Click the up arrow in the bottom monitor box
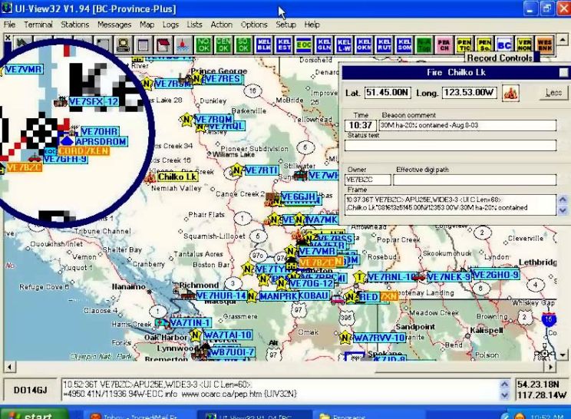The image size is (571, 419). point(504,384)
